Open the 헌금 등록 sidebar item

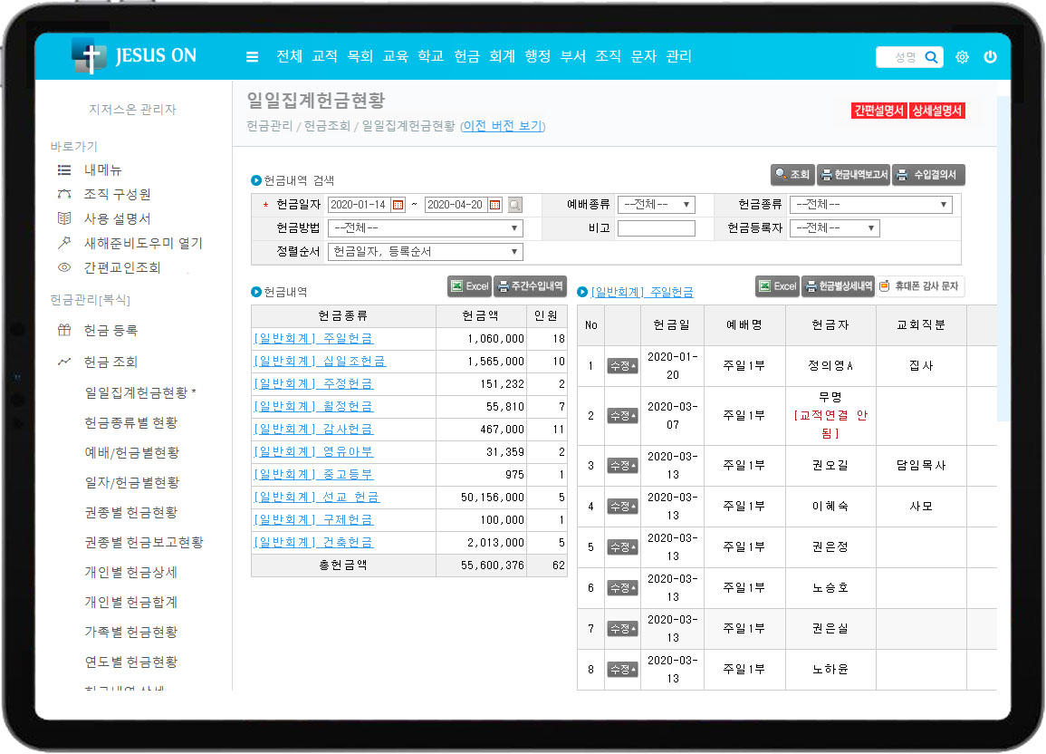pos(110,331)
